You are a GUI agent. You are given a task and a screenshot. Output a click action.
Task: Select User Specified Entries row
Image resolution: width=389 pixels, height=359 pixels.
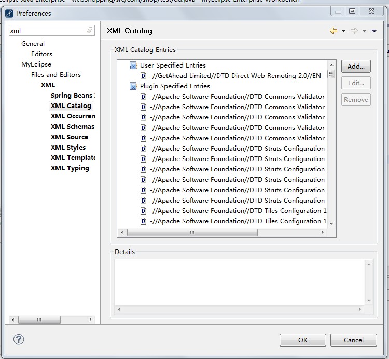173,65
